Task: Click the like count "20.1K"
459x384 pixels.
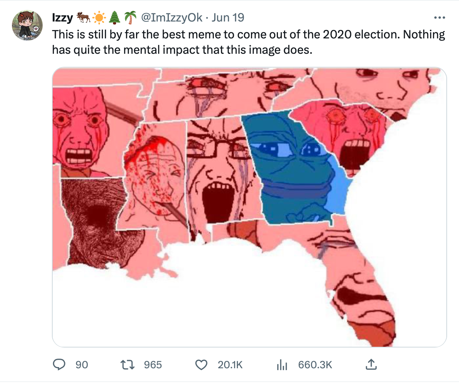Action: coord(230,364)
